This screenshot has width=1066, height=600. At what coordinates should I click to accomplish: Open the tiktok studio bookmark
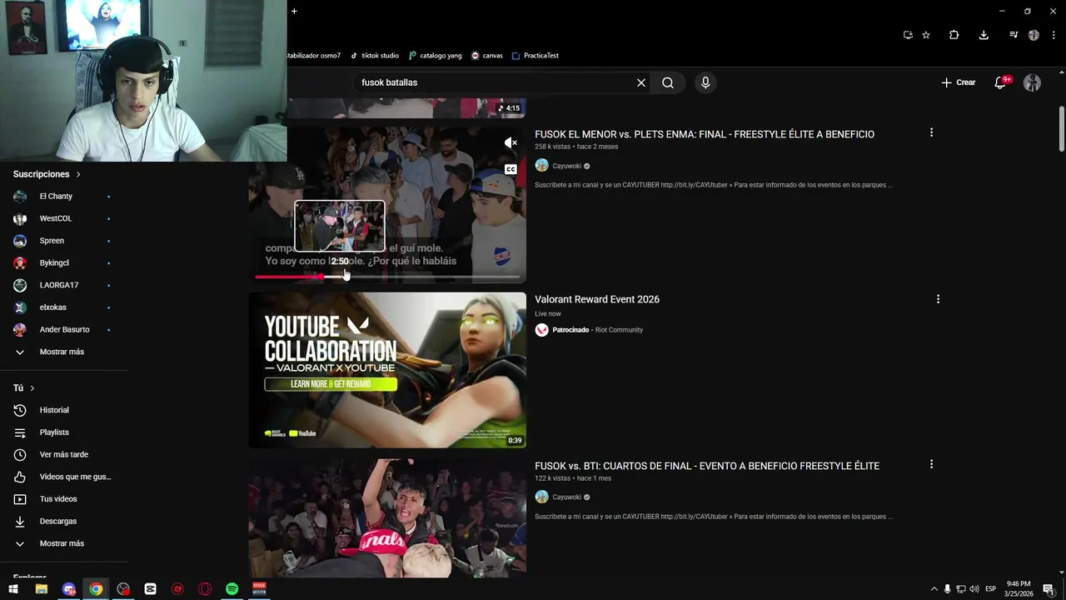(x=374, y=55)
